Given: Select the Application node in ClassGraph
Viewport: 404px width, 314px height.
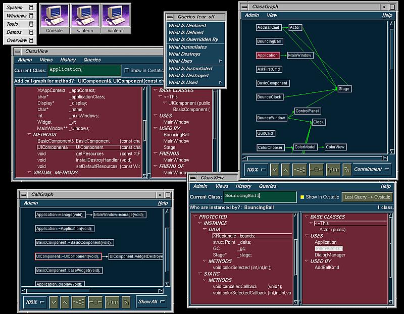Looking at the screenshot, I should [267, 56].
